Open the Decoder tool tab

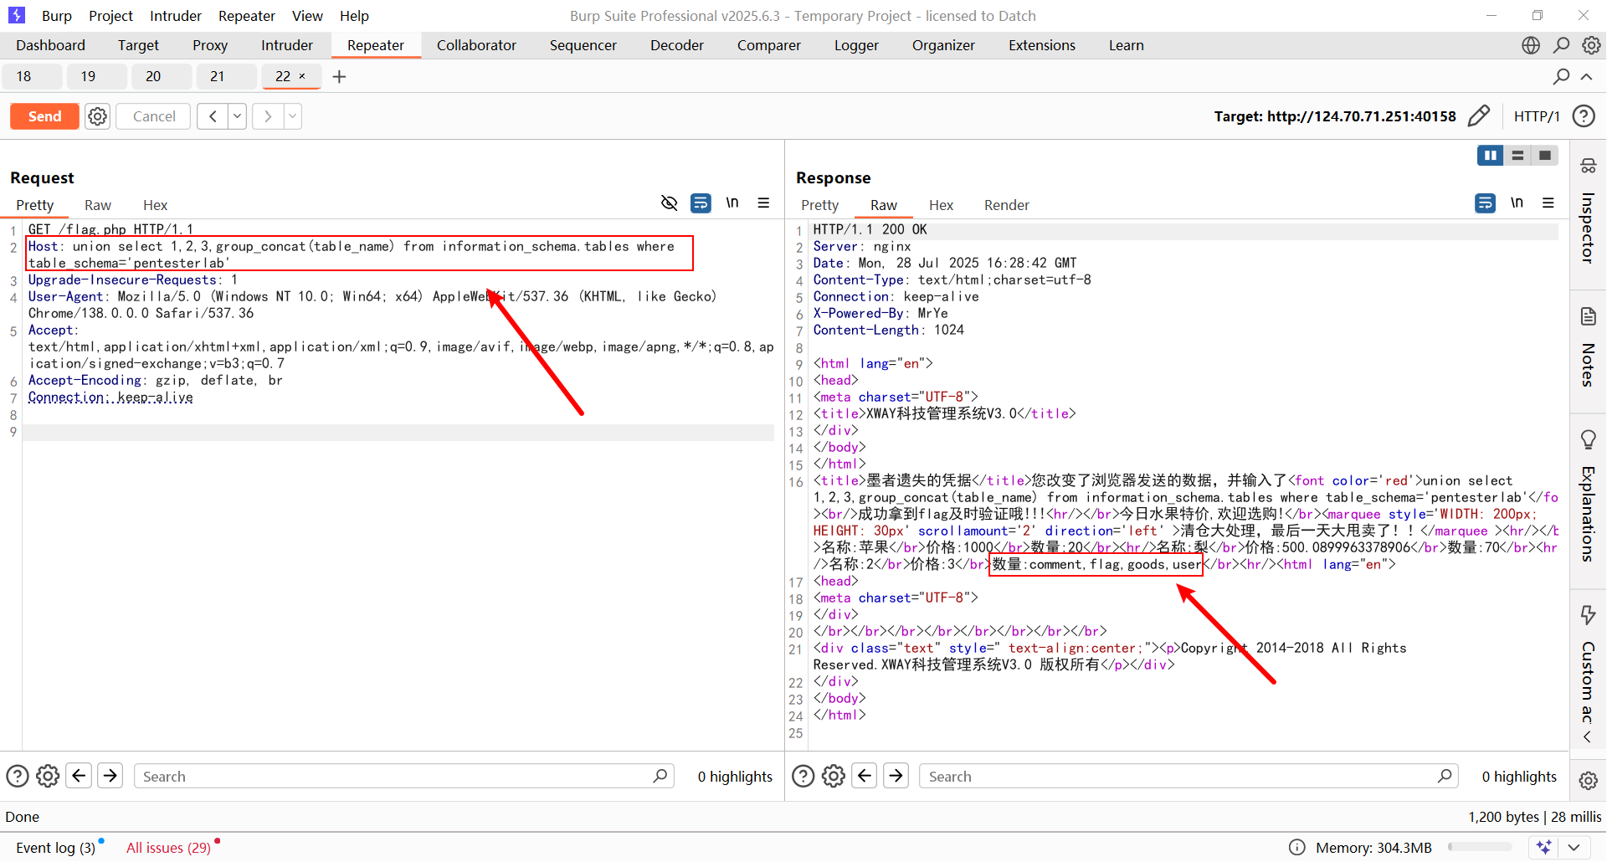[677, 45]
